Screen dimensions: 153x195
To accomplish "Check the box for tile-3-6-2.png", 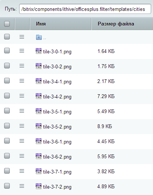I will [x=7, y=156].
